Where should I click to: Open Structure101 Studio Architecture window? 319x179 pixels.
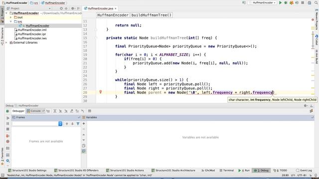point(173,171)
